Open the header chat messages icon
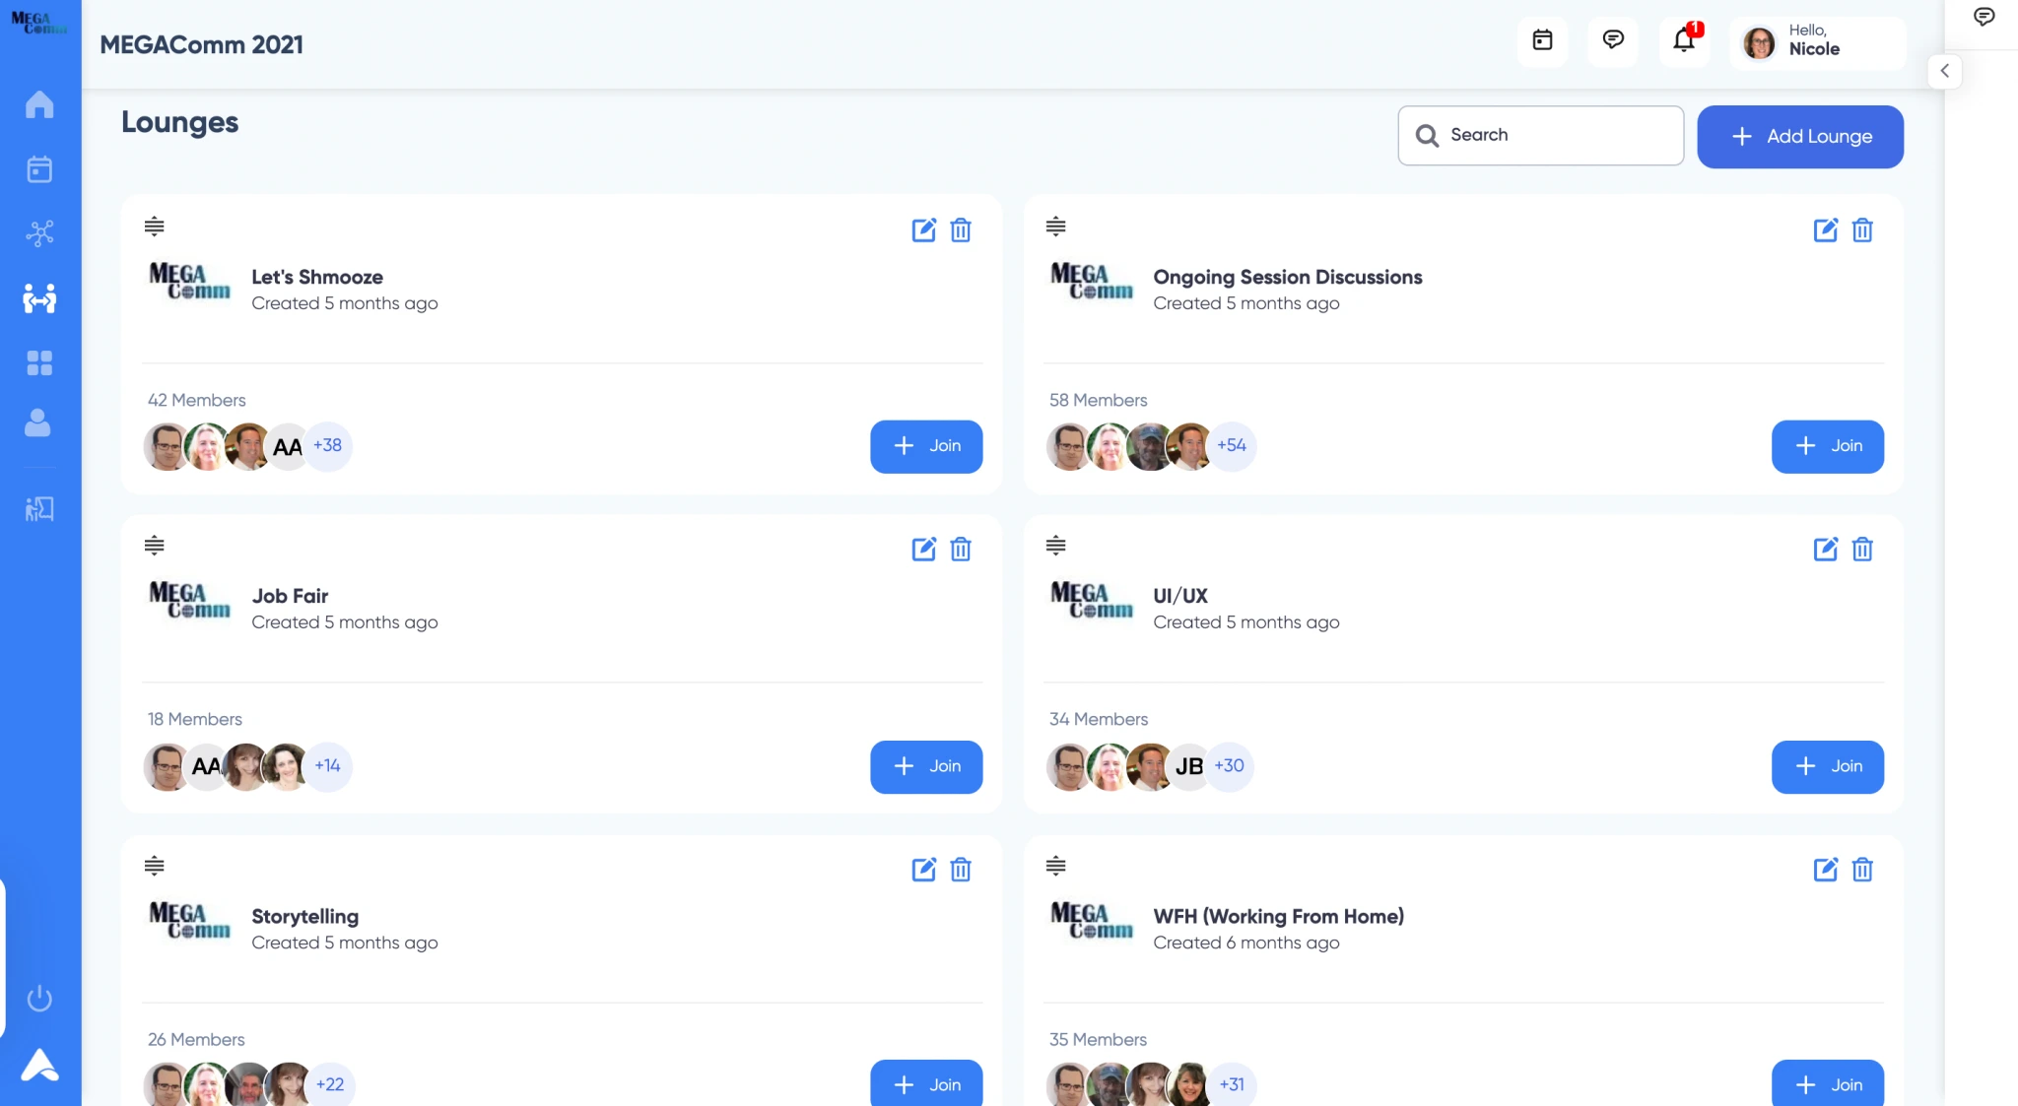Viewport: 2018px width, 1106px height. click(1613, 40)
